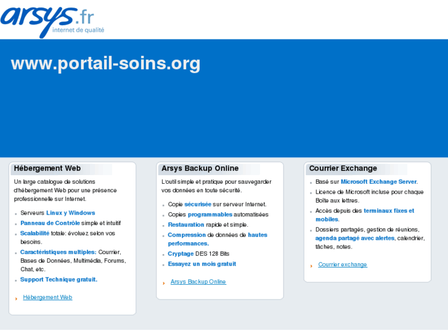Click 'terminaux fixes et' bold text
Image resolution: width=448 pixels, height=336 pixels.
(389, 211)
